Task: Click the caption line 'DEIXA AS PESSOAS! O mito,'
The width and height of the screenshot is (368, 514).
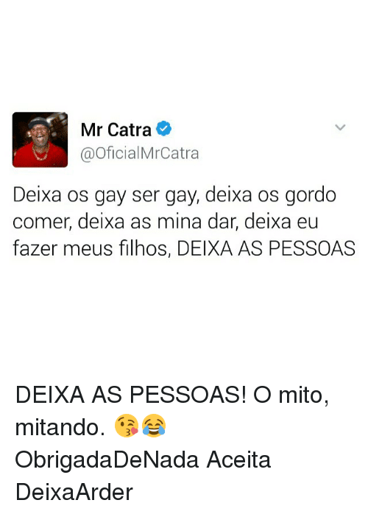Action: click(x=172, y=395)
